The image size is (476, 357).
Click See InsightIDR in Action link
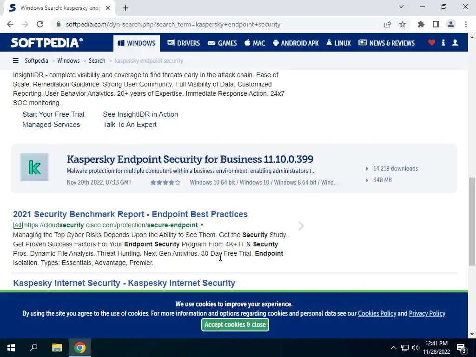click(140, 114)
